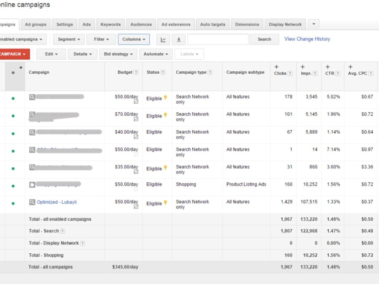Viewport: 379px width, 284px height.
Task: Click the Clicks column help icon
Action: (x=290, y=74)
